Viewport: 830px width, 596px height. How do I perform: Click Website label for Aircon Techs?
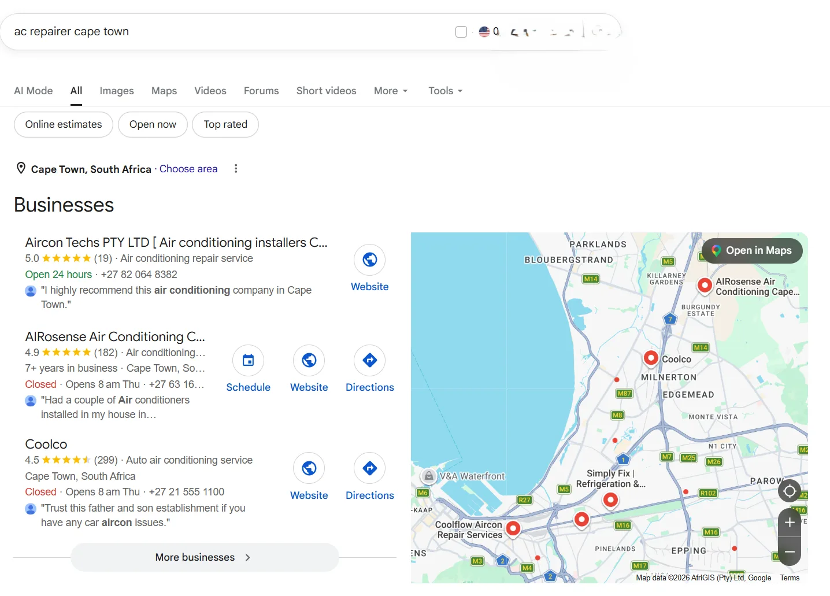[x=370, y=287]
